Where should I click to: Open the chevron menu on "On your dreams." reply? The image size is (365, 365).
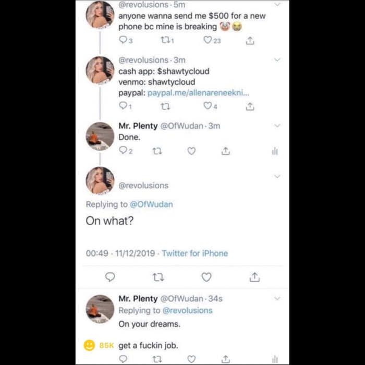pyautogui.click(x=277, y=298)
